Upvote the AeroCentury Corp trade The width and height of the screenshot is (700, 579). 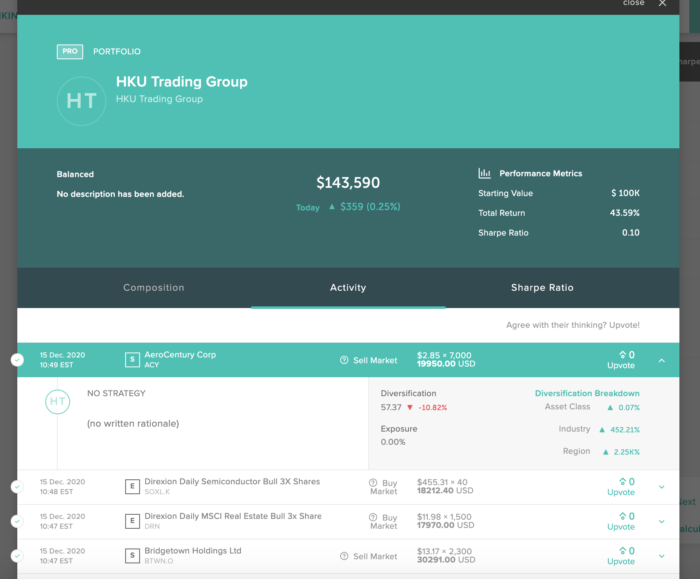[621, 360]
